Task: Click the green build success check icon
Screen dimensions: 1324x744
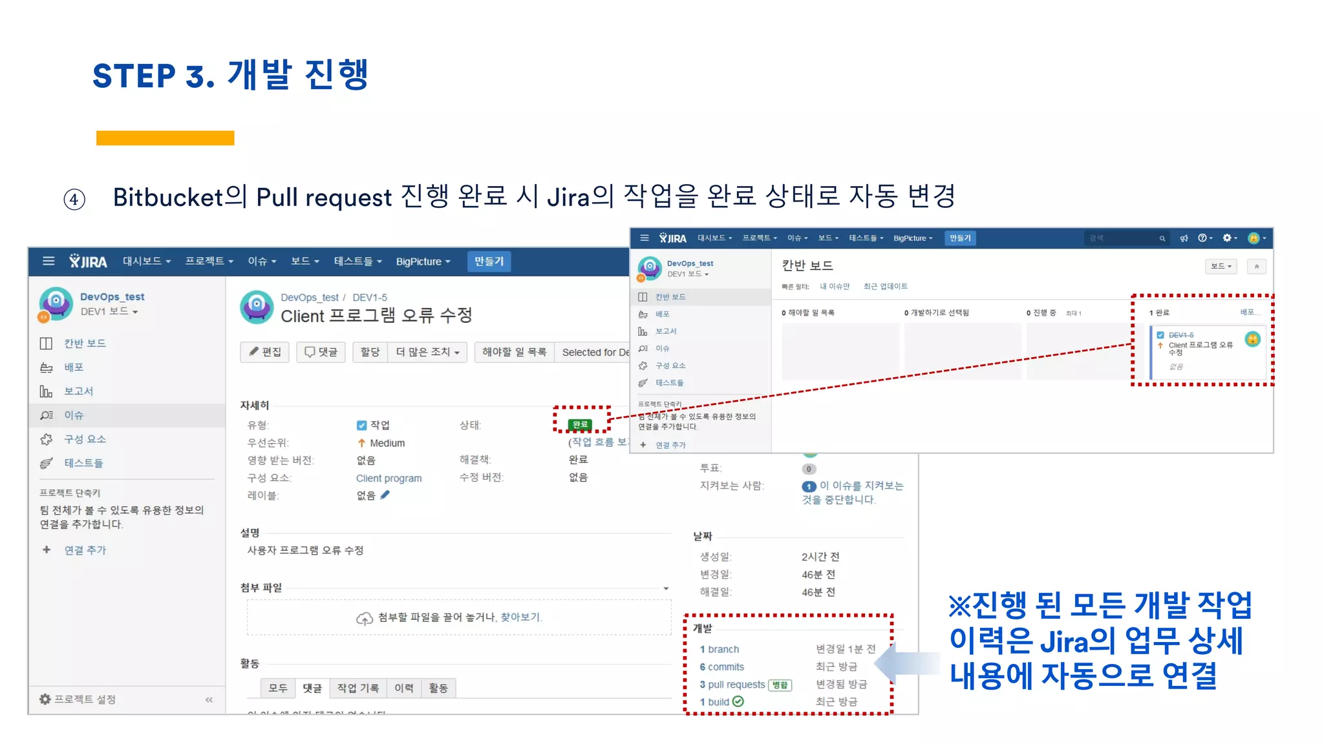Action: 738,701
